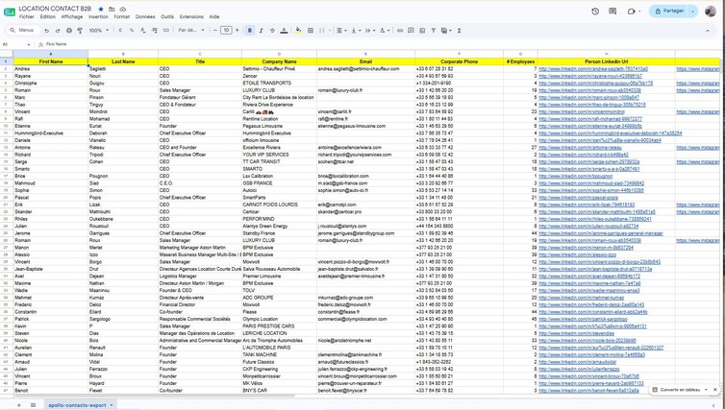Show all comments

coord(612,12)
